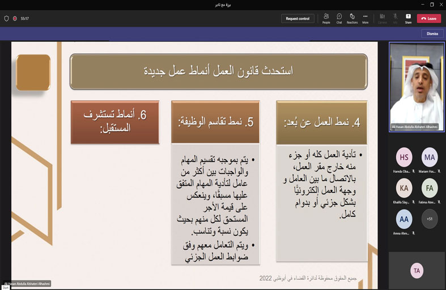446x290 pixels.
Task: Open the People panel
Action: click(326, 18)
